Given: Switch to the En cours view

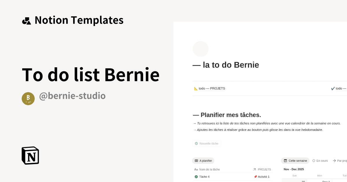Looking at the screenshot, I should tap(320, 161).
